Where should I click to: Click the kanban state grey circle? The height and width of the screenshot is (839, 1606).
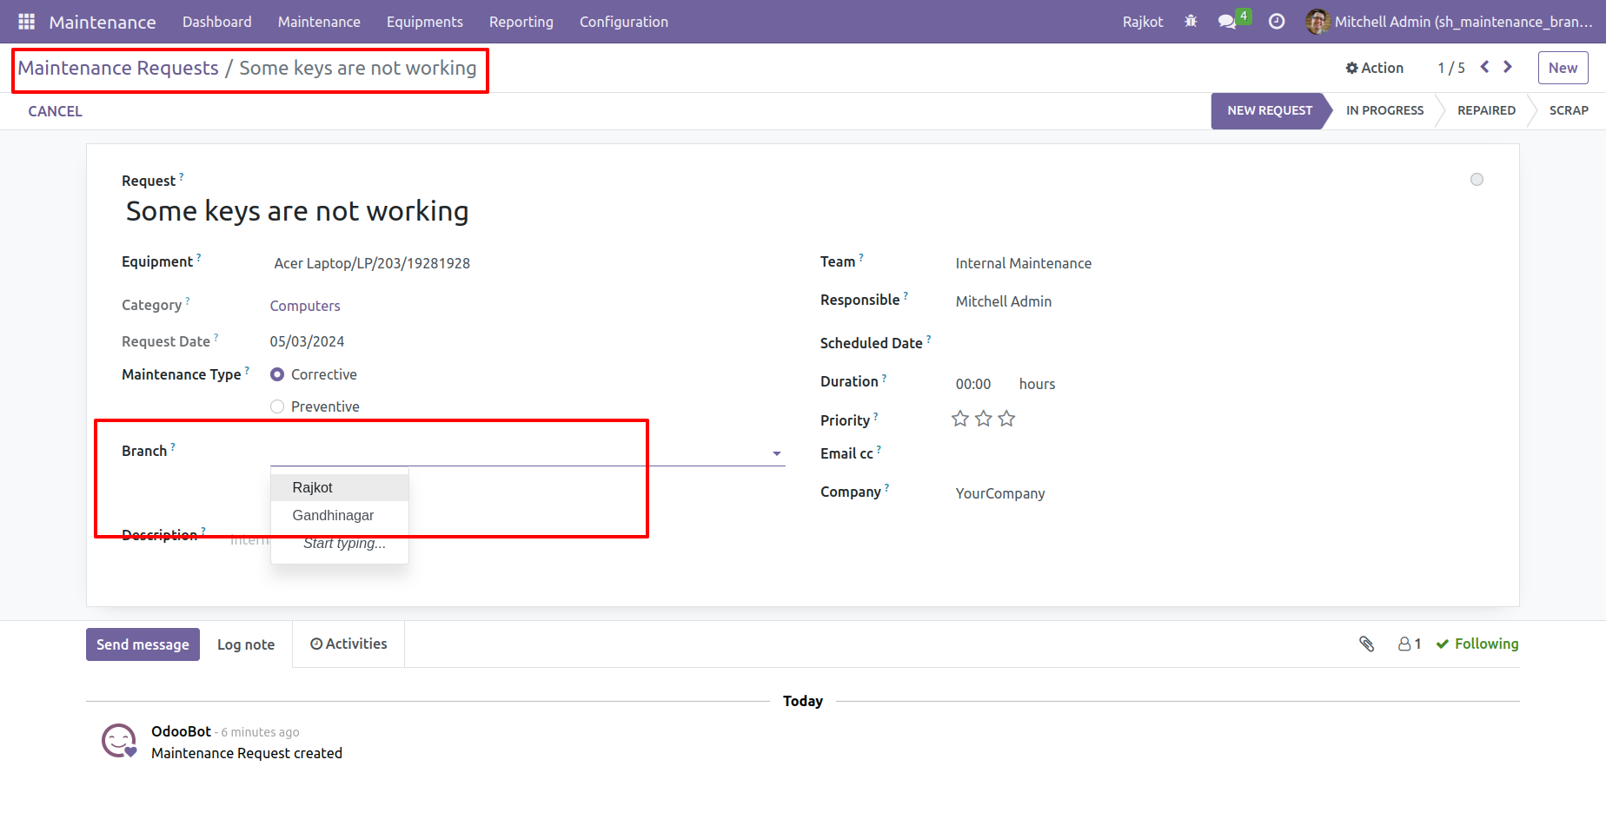1477,180
